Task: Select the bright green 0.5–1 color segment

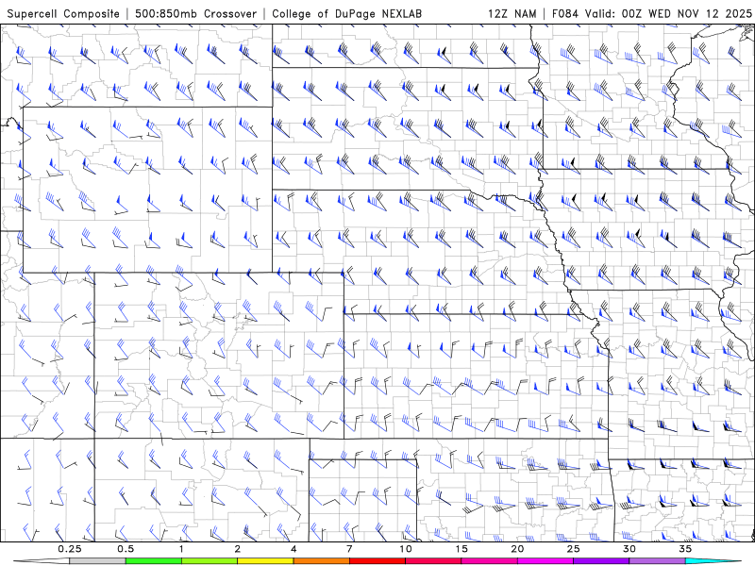Action: pos(154,561)
